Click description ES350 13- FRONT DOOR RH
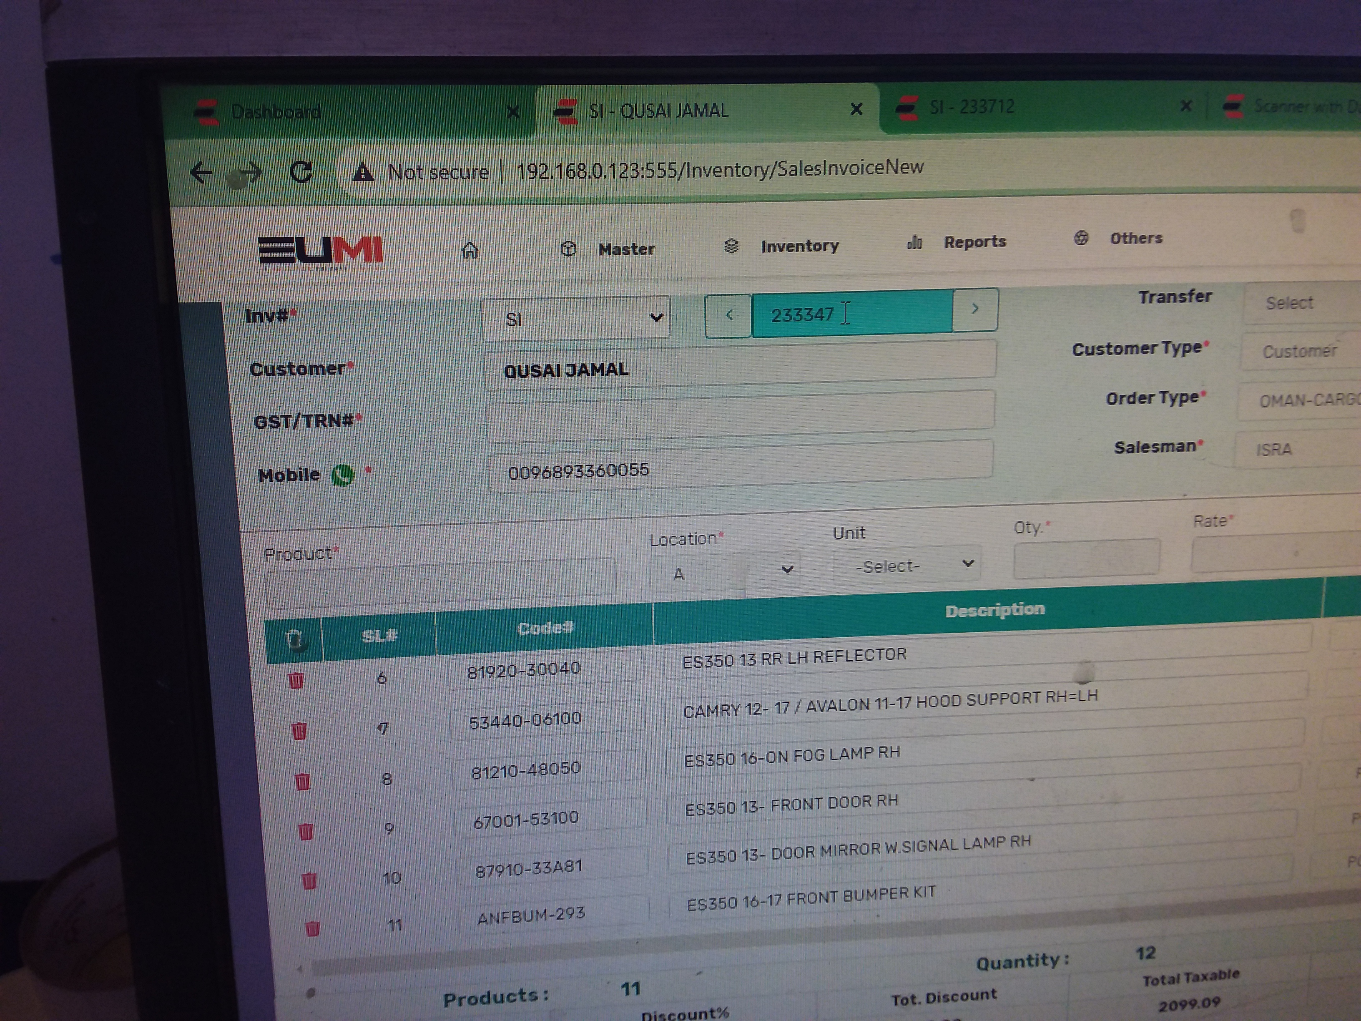The width and height of the screenshot is (1361, 1021). coord(792,805)
